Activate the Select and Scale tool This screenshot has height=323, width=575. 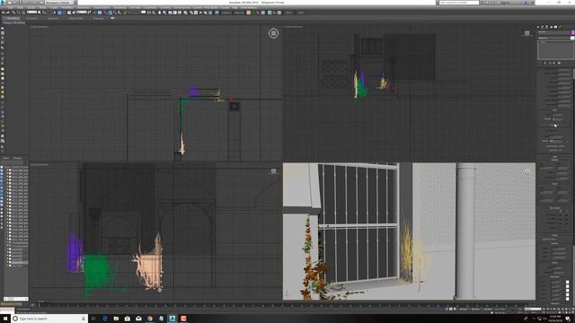point(69,13)
